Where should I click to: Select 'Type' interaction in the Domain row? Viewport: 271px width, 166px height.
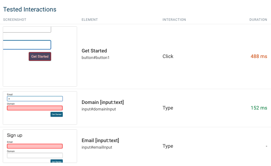pos(168,108)
